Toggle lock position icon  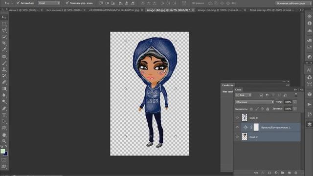pos(262,109)
